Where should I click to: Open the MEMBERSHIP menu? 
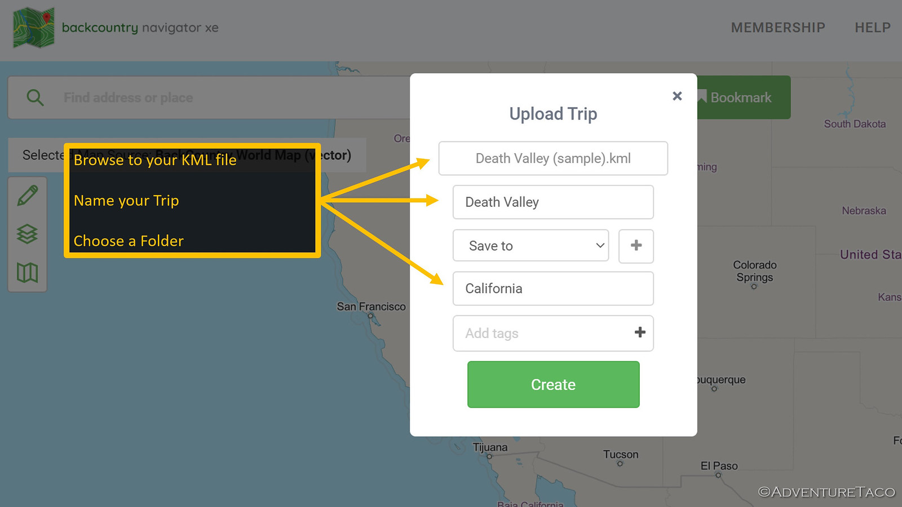pos(778,28)
